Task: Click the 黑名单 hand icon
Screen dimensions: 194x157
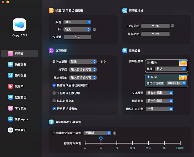Action: point(10,86)
